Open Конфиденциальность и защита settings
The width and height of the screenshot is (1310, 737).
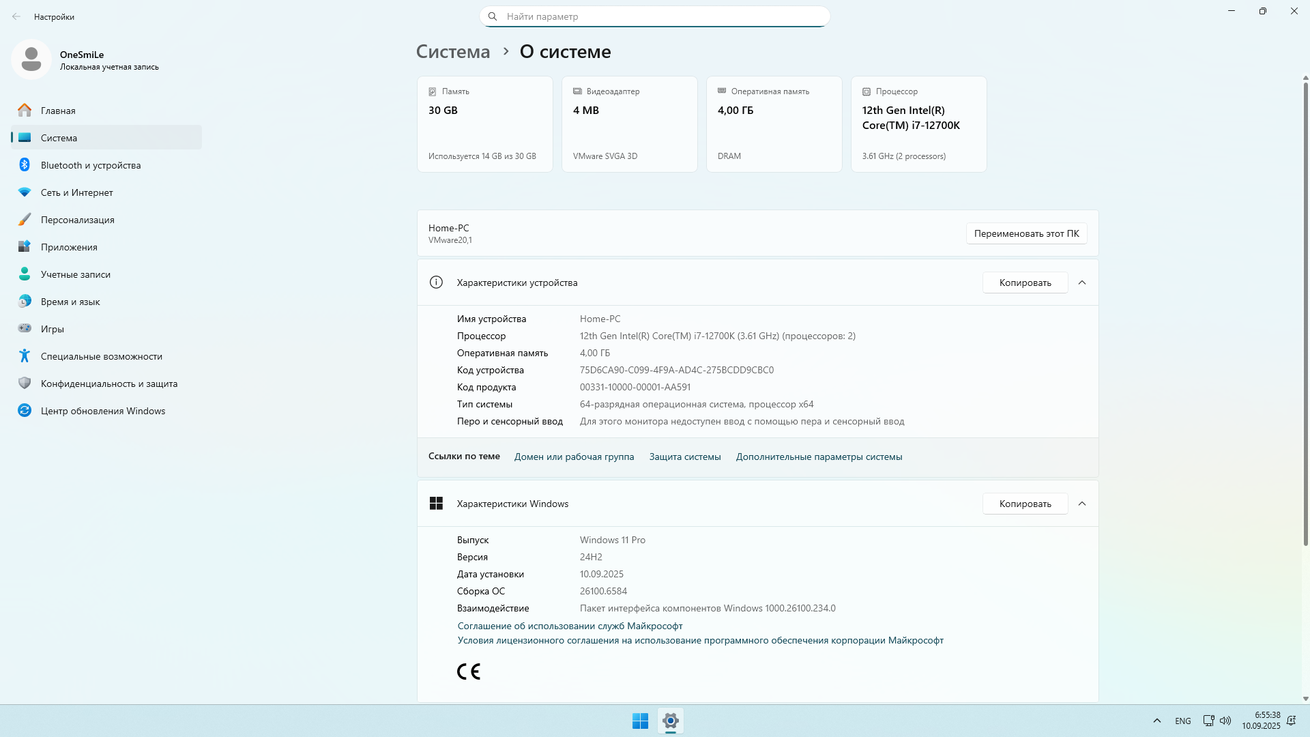108,383
